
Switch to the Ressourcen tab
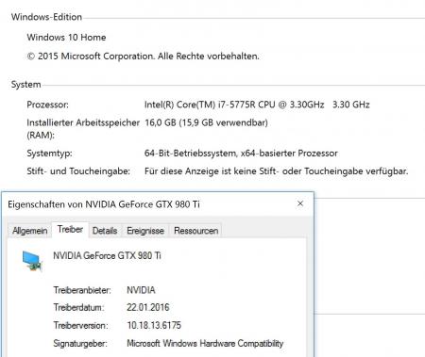tap(195, 231)
